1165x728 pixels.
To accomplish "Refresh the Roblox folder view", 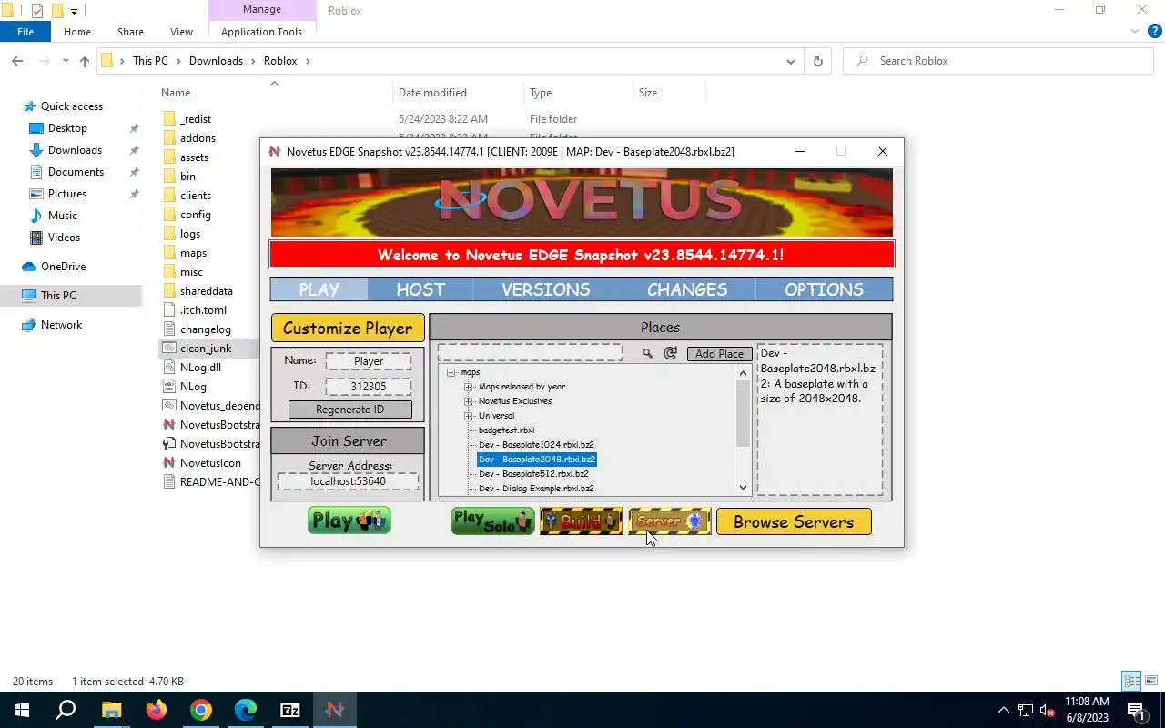I will 817,61.
